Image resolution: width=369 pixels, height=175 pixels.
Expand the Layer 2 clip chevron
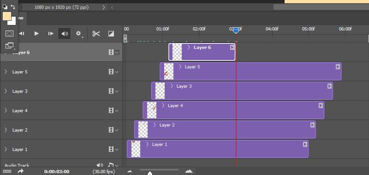(x=155, y=125)
